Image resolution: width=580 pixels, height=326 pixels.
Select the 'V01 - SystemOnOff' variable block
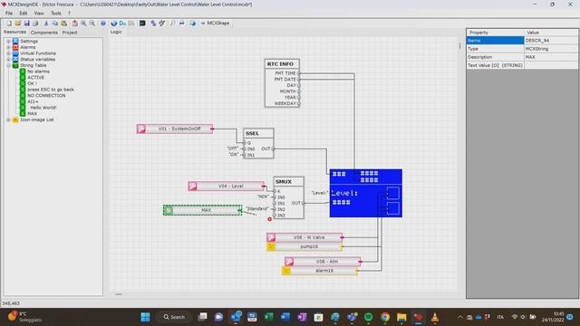click(x=175, y=129)
